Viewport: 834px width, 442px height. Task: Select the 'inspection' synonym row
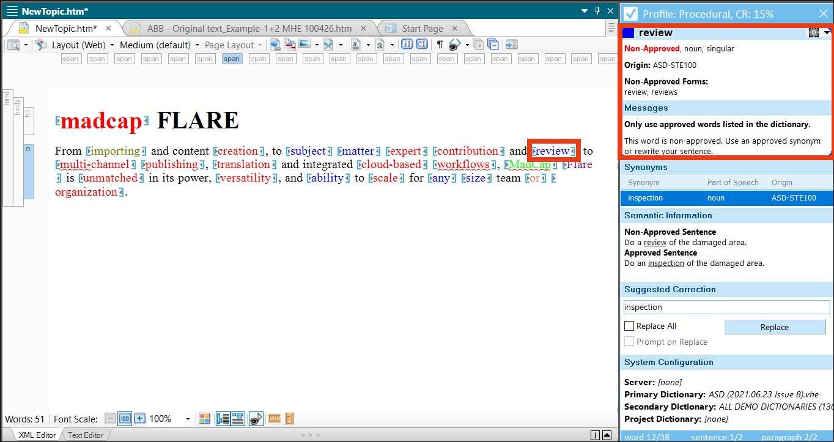pyautogui.click(x=726, y=198)
